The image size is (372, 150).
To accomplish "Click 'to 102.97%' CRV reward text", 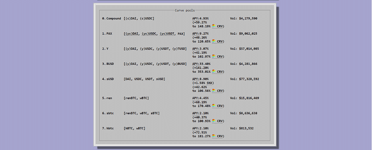I will point(201,57).
